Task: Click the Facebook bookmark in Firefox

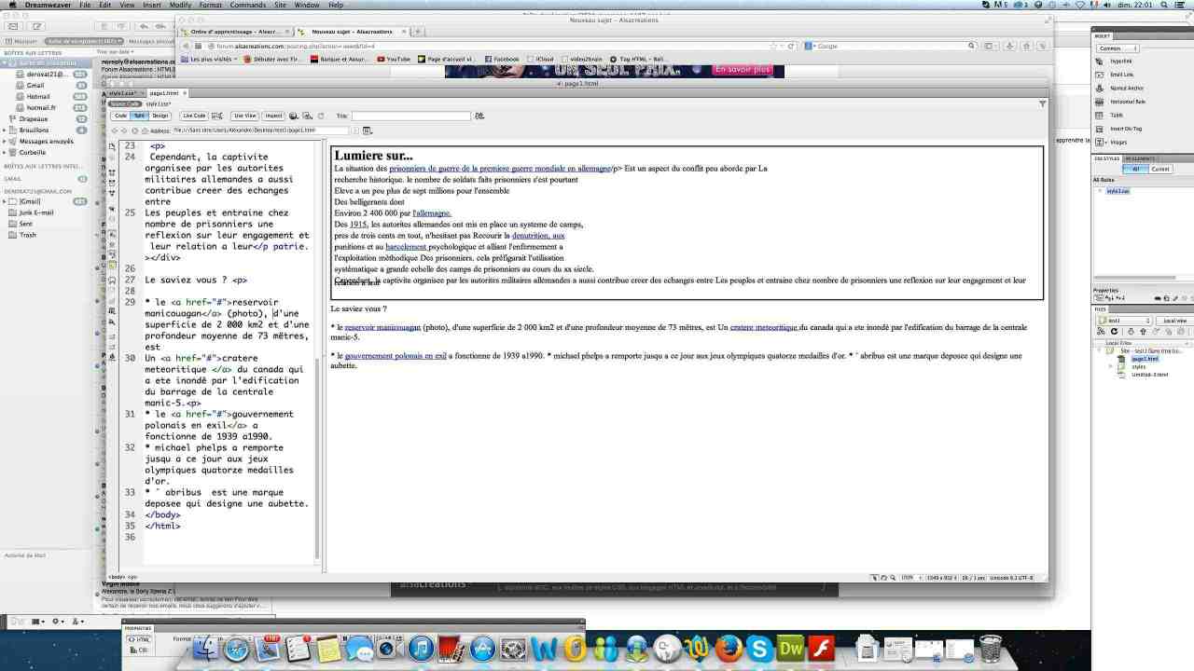Action: [502, 59]
